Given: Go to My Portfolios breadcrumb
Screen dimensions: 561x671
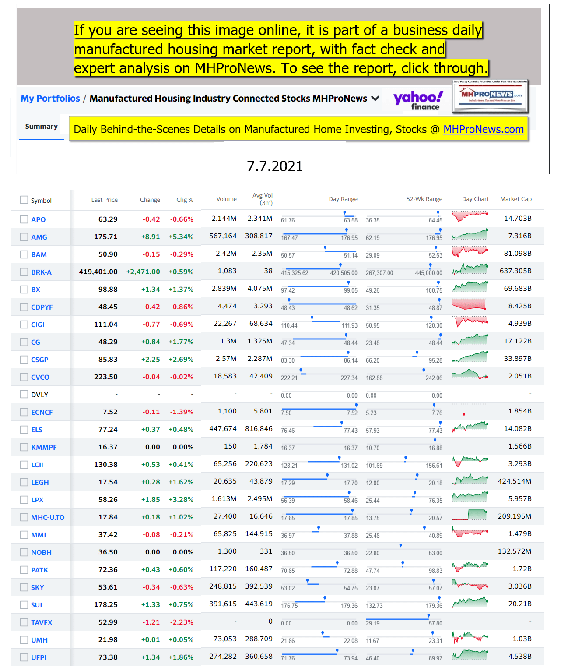Looking at the screenshot, I should click(x=50, y=99).
